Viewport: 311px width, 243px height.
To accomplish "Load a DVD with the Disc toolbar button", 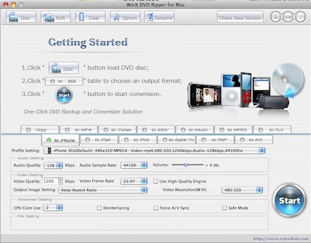I will (x=21, y=17).
